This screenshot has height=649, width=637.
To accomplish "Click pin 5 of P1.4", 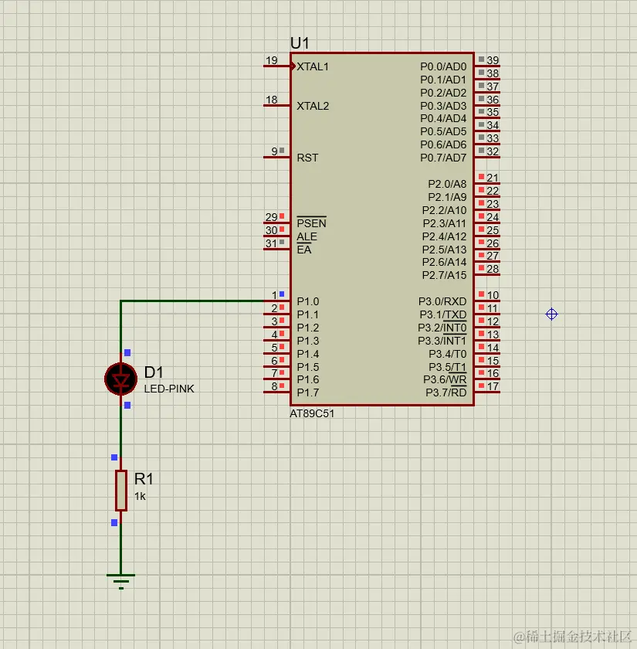I will pos(277,354).
